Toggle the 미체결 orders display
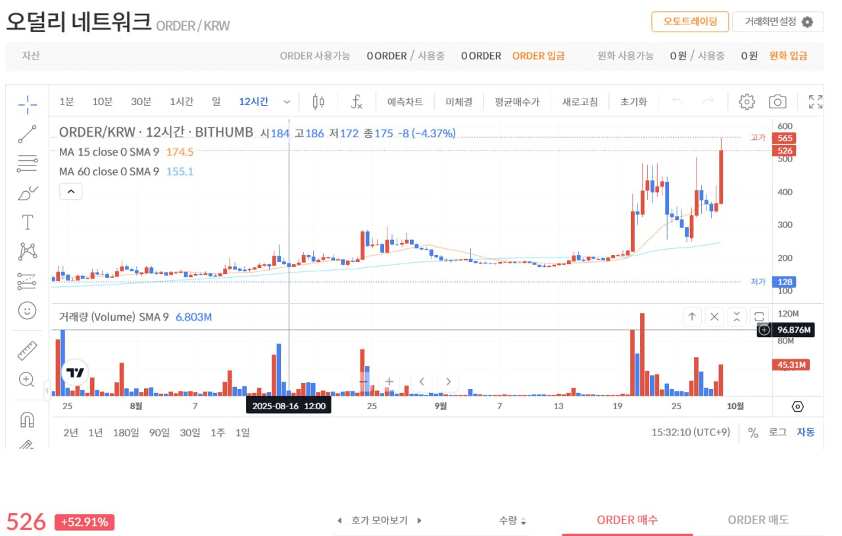The height and width of the screenshot is (536, 842). 459,102
